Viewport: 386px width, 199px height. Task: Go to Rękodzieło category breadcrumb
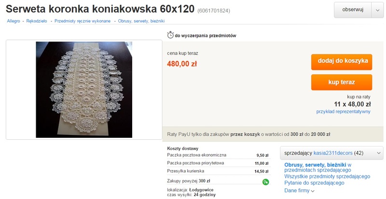coord(37,21)
